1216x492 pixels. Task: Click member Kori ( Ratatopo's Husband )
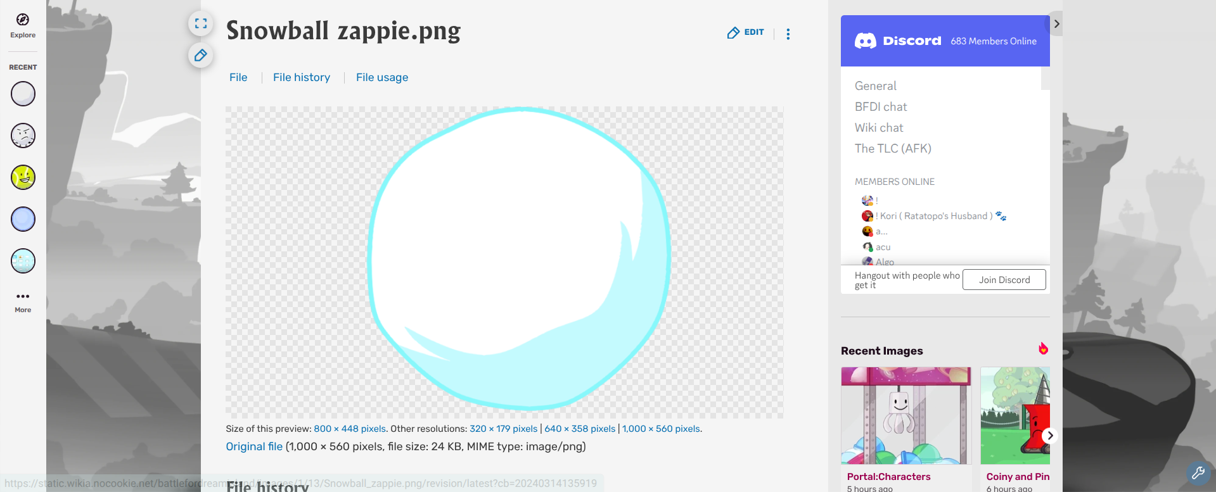coord(934,216)
